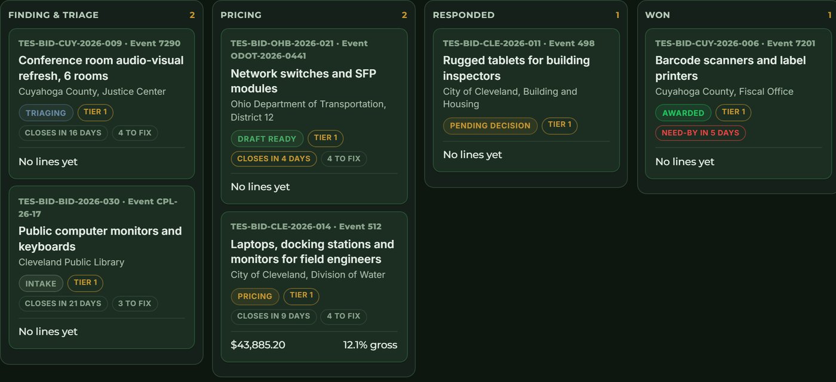Click the Pricing column count 2
Viewport: 836px width, 382px height.
(x=404, y=15)
